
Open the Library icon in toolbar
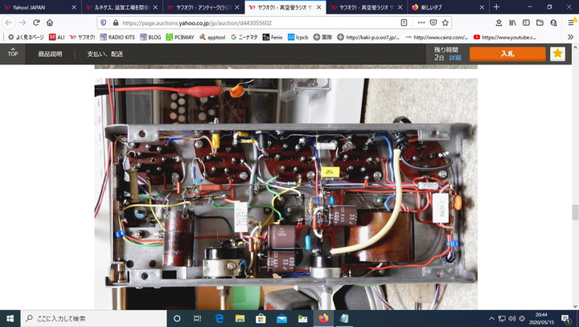[x=511, y=22]
